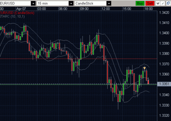Image resolution: width=171 pixels, height=121 pixels.
Task: Click the 18:00 time axis label
Action: tap(148, 9)
